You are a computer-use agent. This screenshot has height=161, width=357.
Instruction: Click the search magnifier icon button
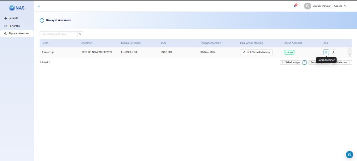tap(80, 34)
